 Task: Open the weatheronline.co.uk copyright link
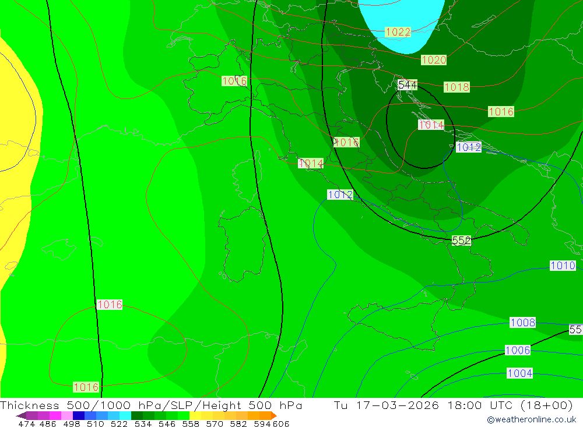coord(532,419)
